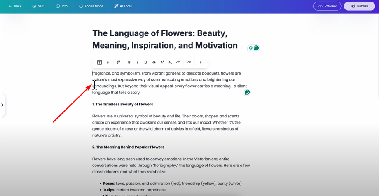Open the three-dot more options menu
The image size is (379, 196).
[201, 62]
